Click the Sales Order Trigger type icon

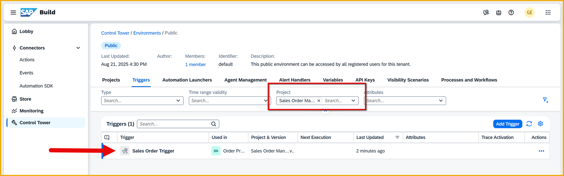pyautogui.click(x=125, y=151)
